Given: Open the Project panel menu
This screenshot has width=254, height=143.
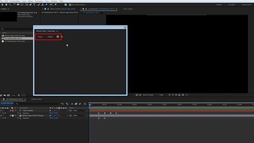Looking at the screenshot, I should 8,9.
